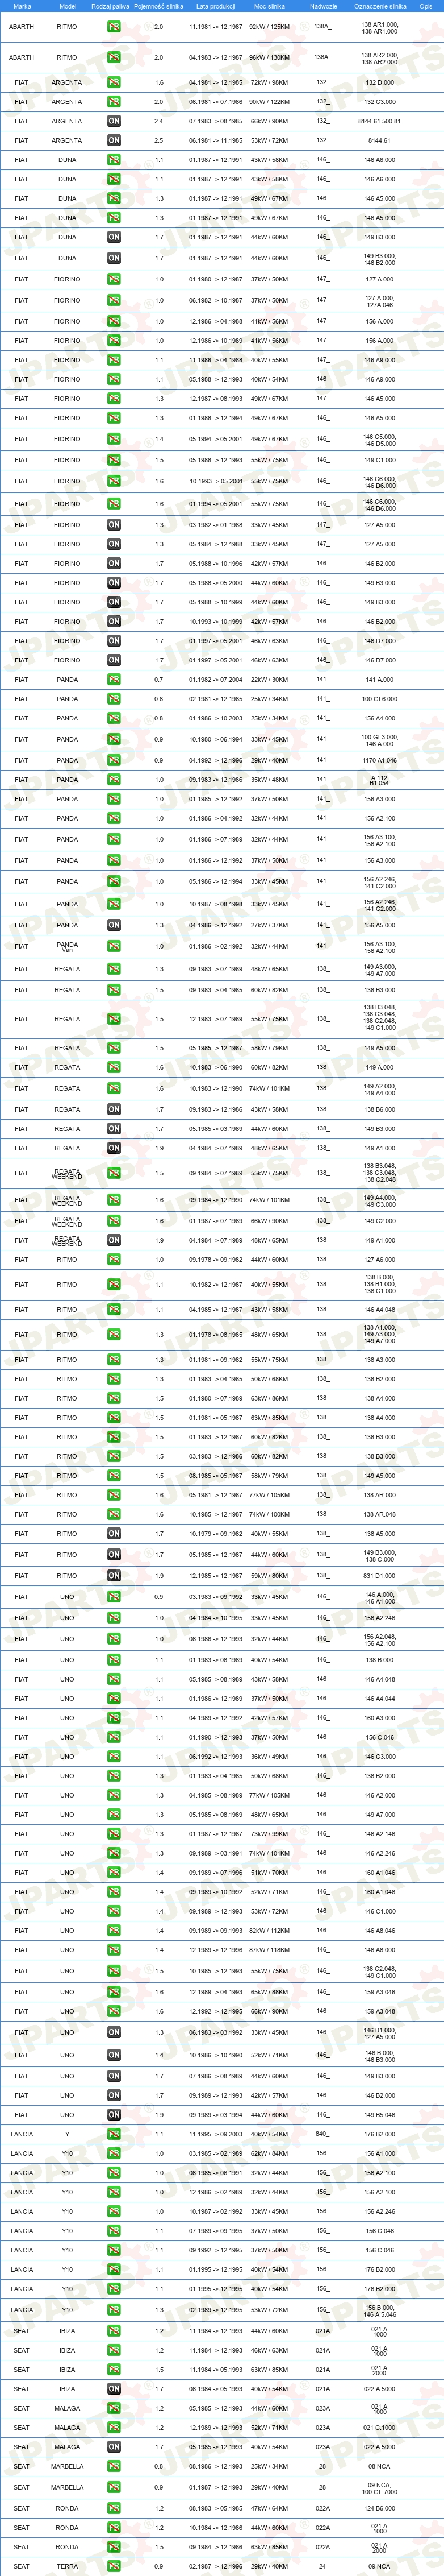Select engine code 8144.61.500.81
This screenshot has width=444, height=2576.
(x=379, y=121)
